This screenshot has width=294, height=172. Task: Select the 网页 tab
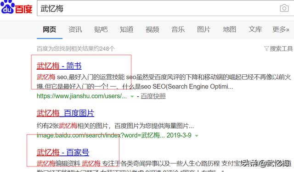tap(50, 29)
